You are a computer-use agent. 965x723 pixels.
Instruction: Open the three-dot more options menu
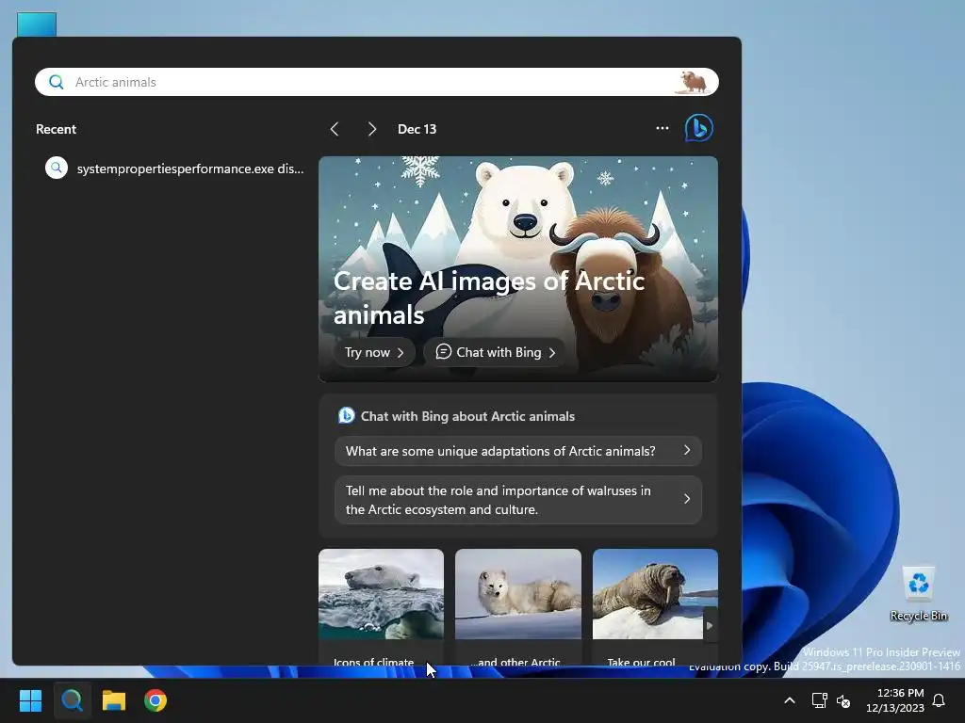coord(662,128)
